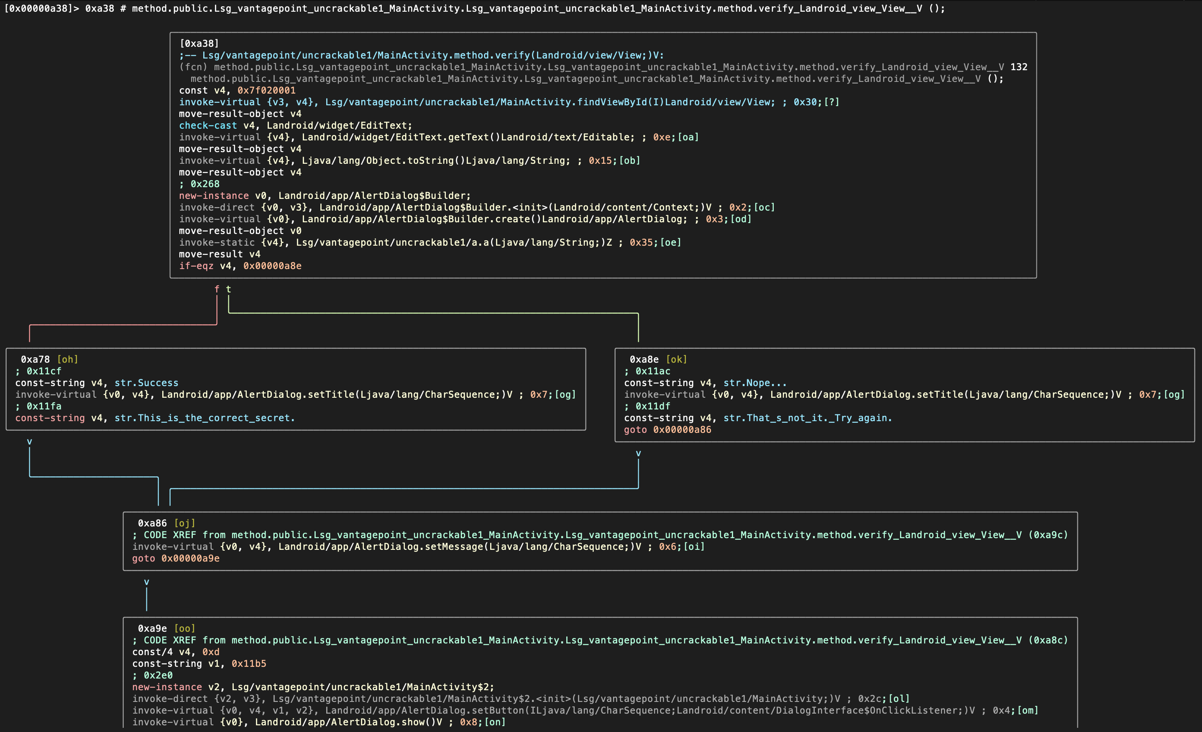The height and width of the screenshot is (732, 1202).
Task: Click goto 0x00000a9e in the setMessage block
Action: 176,558
